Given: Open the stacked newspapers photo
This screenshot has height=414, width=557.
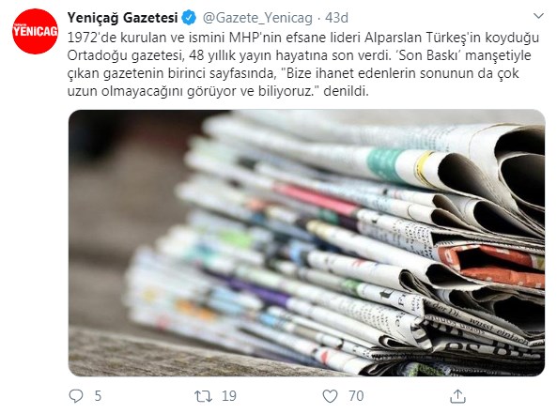Looking at the screenshot, I should (306, 243).
